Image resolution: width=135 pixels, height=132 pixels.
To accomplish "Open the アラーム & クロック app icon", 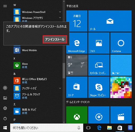I will coord(17,96).
